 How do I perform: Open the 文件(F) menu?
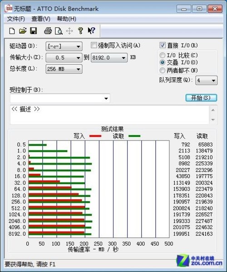(16, 19)
